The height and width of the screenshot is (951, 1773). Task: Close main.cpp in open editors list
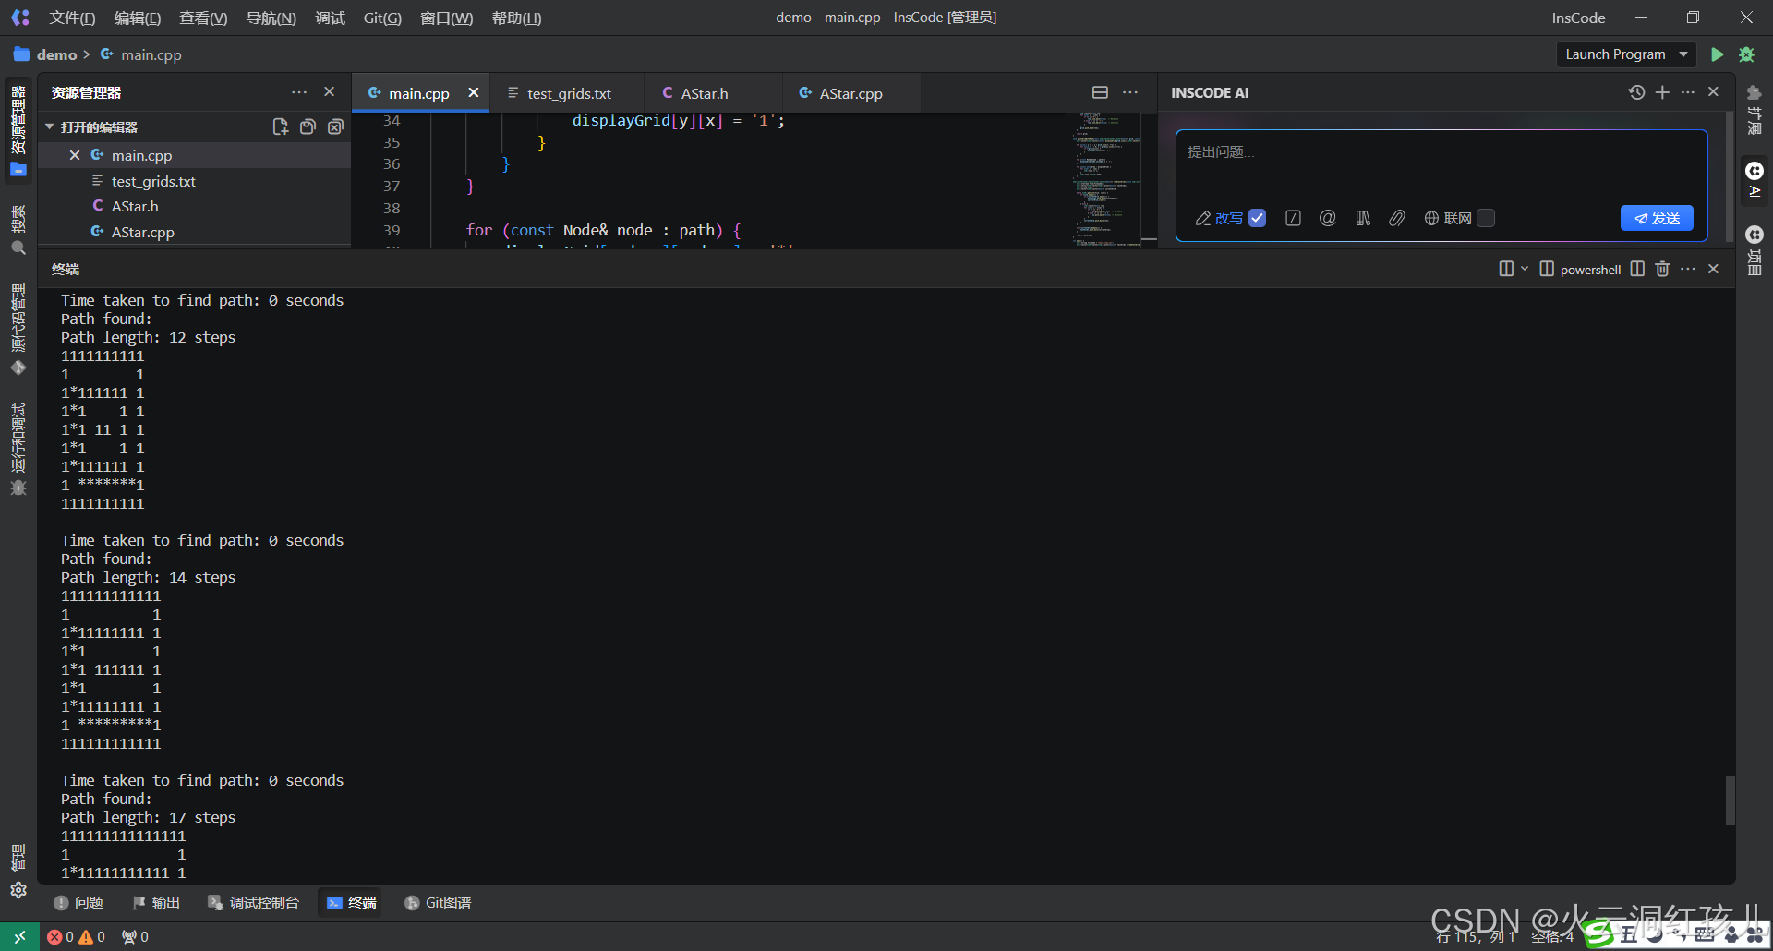point(75,155)
